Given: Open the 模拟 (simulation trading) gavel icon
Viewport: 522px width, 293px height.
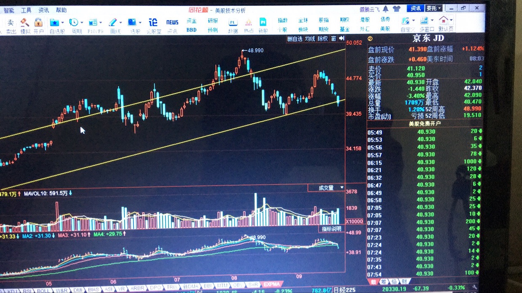Looking at the screenshot, I should point(25,22).
